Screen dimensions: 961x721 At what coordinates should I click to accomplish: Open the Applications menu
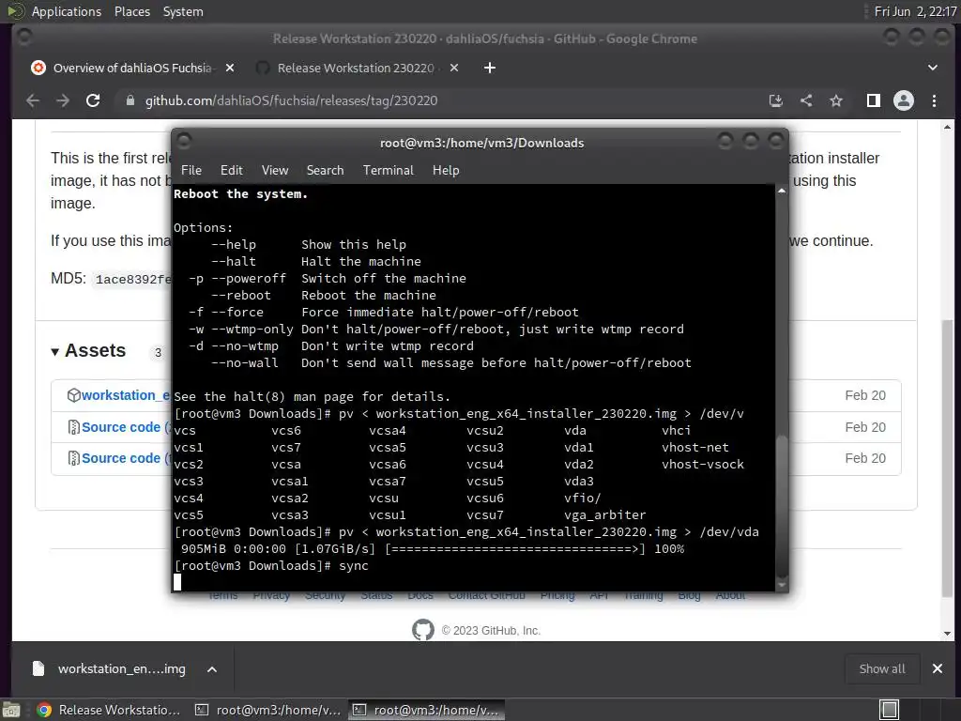(67, 11)
